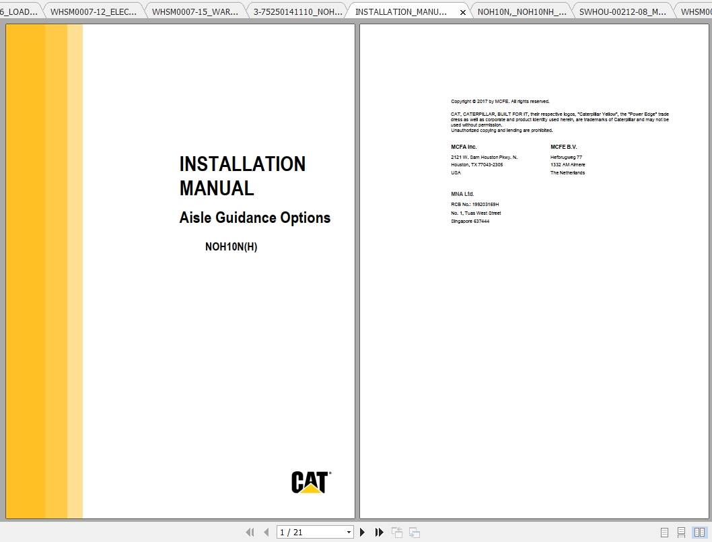The width and height of the screenshot is (712, 542).
Task: Click the Aisle Guidance Options title text
Action: (255, 217)
